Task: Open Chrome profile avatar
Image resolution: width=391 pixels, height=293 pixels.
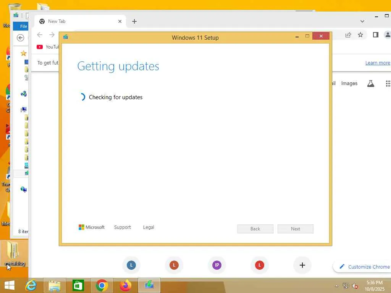Action: click(388, 35)
